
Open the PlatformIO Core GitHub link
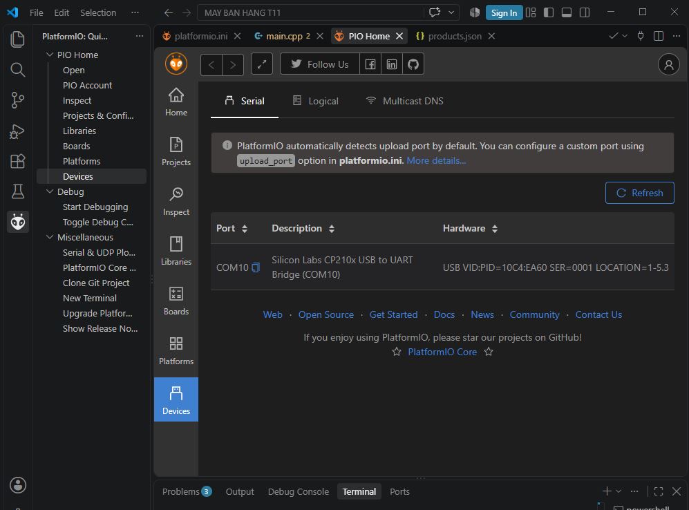[442, 352]
